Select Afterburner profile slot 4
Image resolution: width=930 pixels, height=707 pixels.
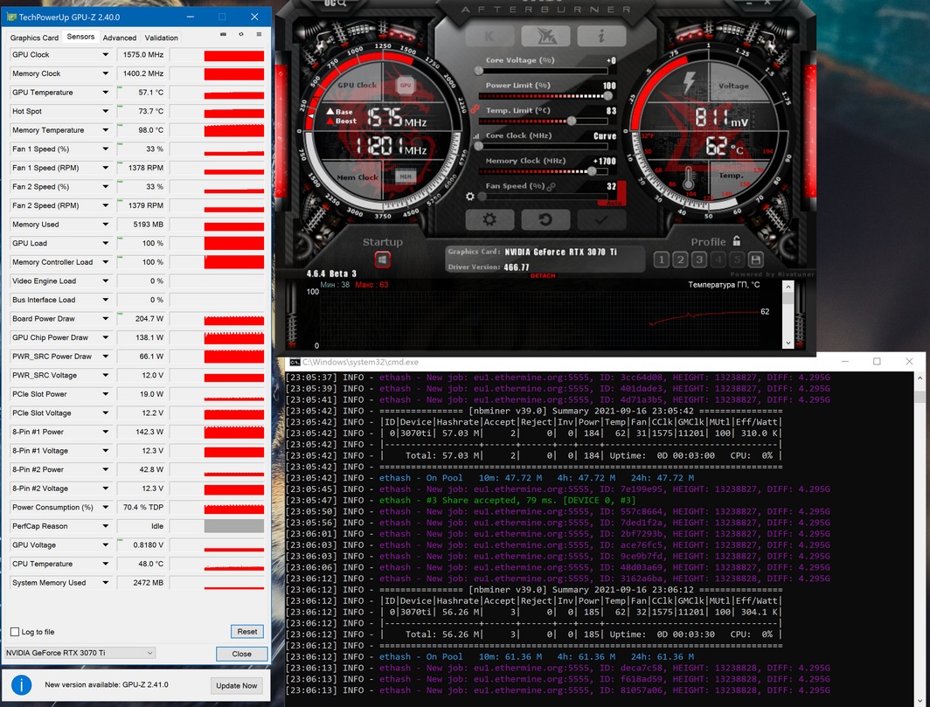coord(718,260)
